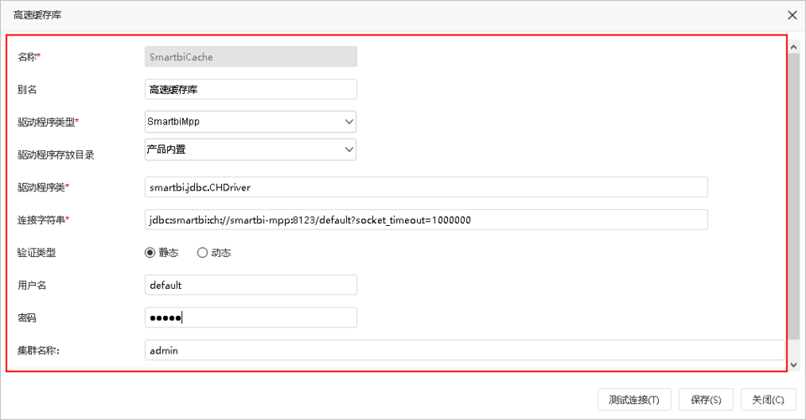Screen dimensions: 806x420
Task: Click the 关闭(C) button
Action: pyautogui.click(x=768, y=400)
